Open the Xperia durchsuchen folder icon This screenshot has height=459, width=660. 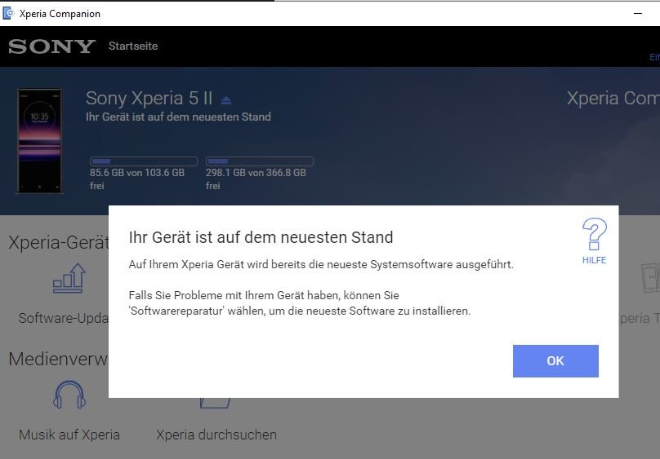[216, 401]
